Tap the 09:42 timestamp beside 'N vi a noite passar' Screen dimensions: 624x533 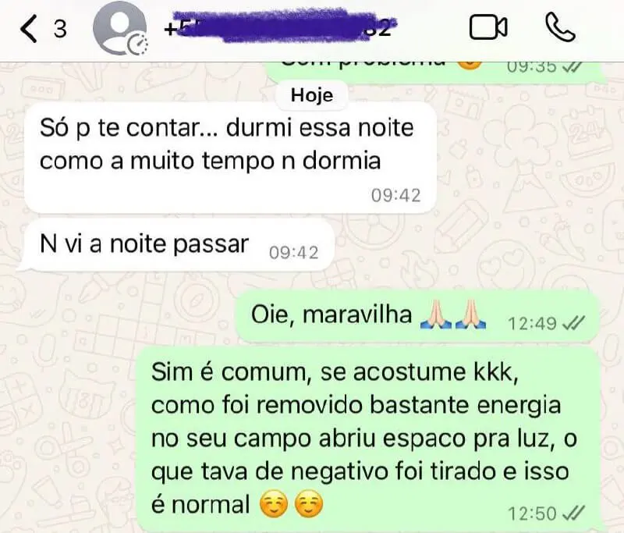(x=294, y=253)
